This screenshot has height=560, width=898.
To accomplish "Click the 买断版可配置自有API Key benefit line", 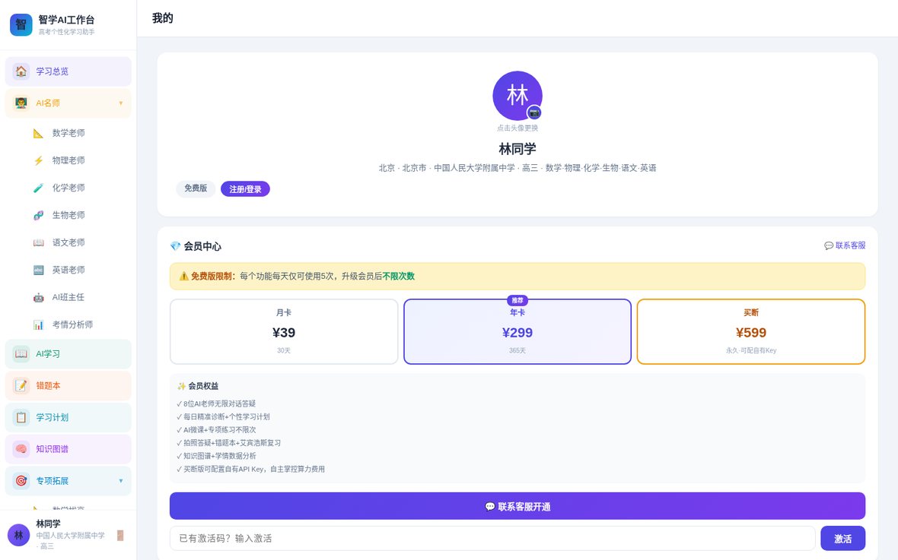I will tap(250, 470).
